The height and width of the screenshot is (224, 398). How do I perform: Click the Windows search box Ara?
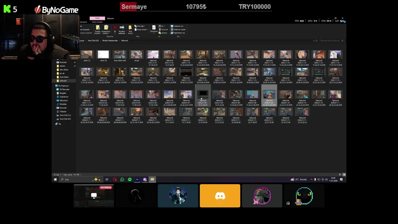81,180
